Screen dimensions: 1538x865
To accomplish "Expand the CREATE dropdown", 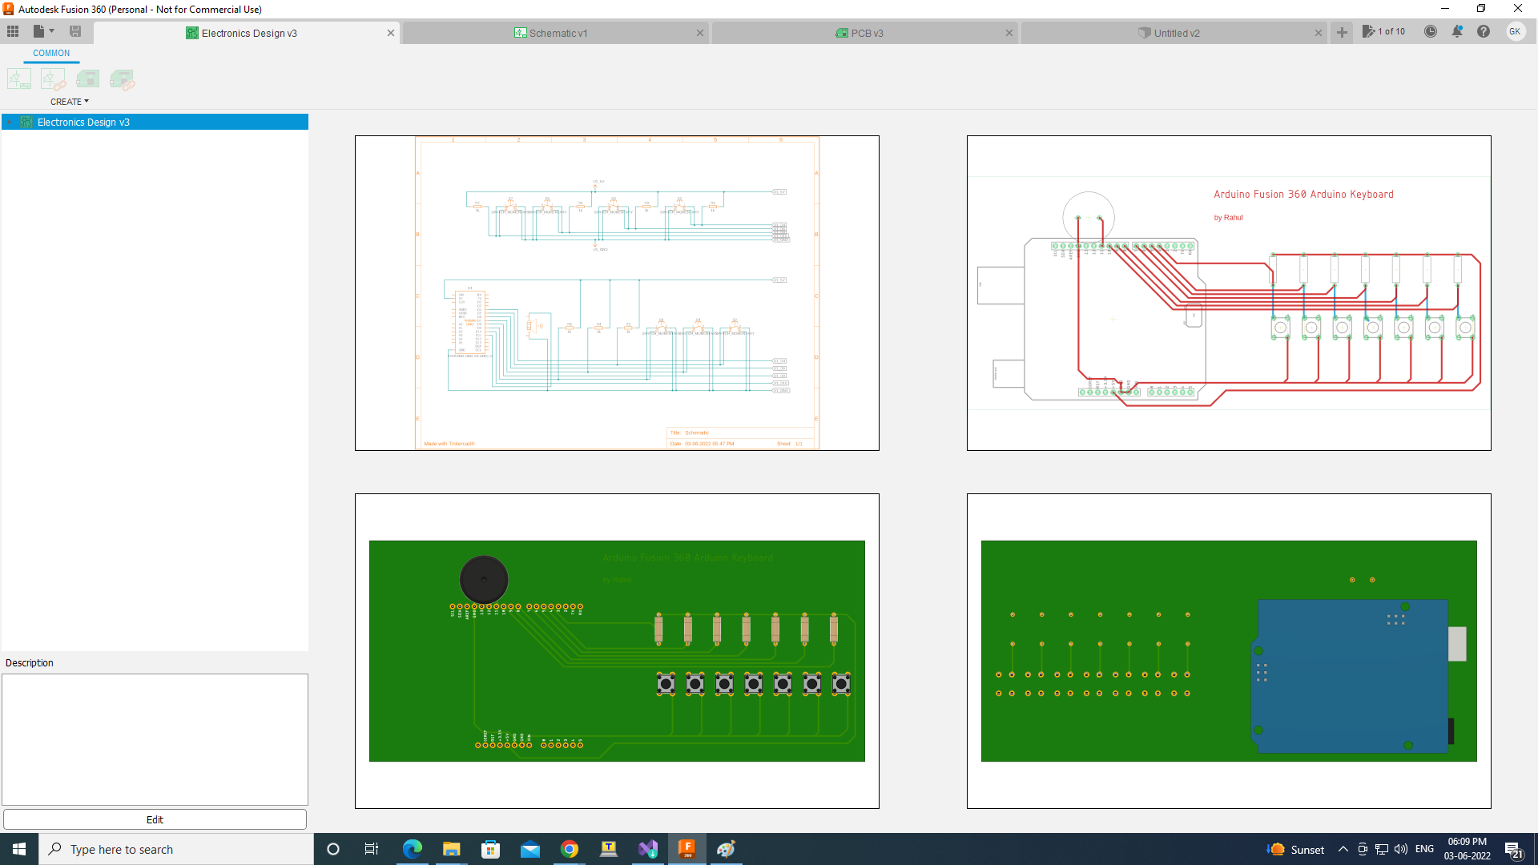I will [69, 101].
